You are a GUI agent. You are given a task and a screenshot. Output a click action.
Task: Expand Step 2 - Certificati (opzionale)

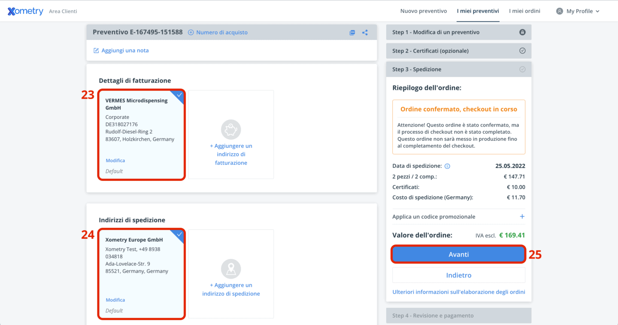[x=459, y=51]
